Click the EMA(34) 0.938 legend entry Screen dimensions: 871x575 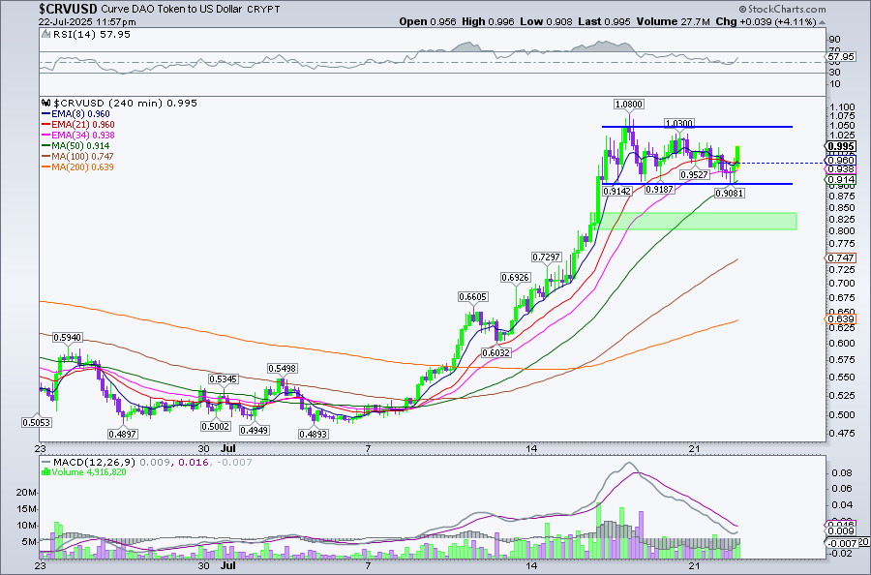(x=78, y=135)
